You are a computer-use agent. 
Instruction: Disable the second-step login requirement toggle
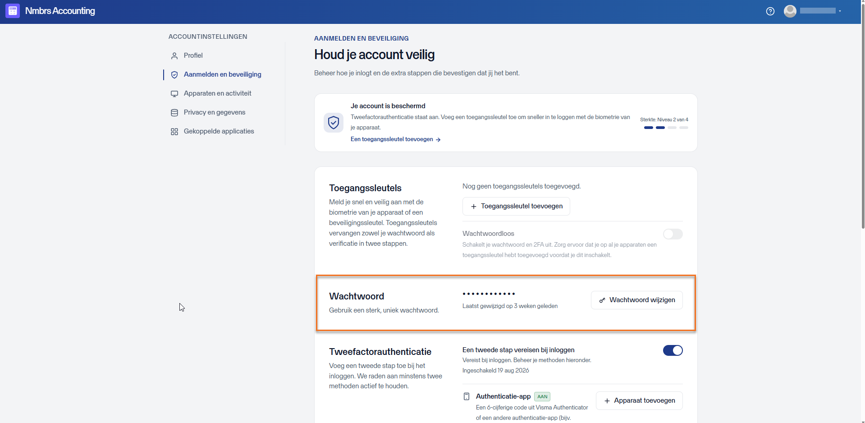click(673, 350)
